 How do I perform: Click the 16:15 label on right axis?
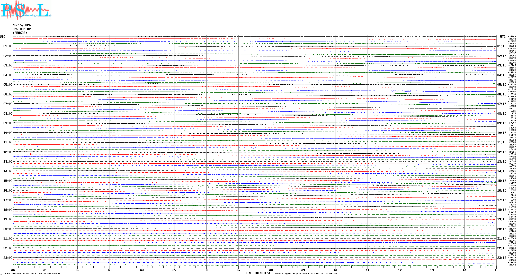tap(502, 191)
